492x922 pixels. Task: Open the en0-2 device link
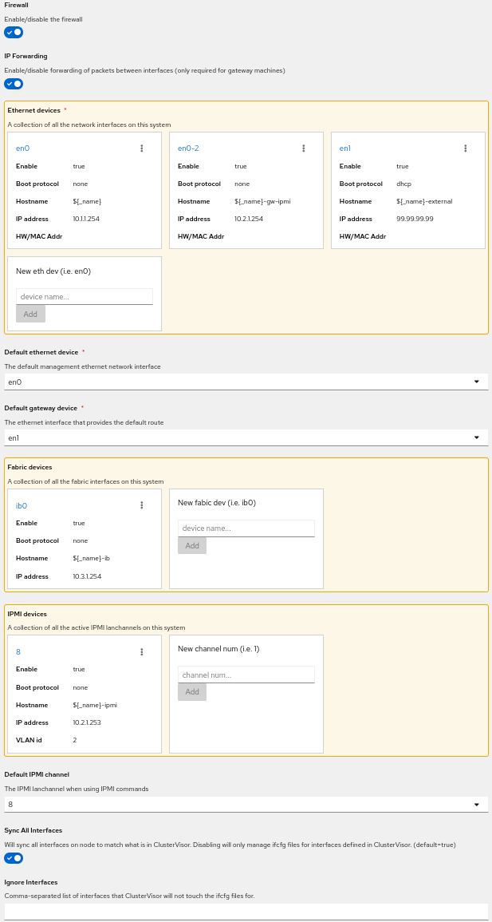tap(188, 148)
